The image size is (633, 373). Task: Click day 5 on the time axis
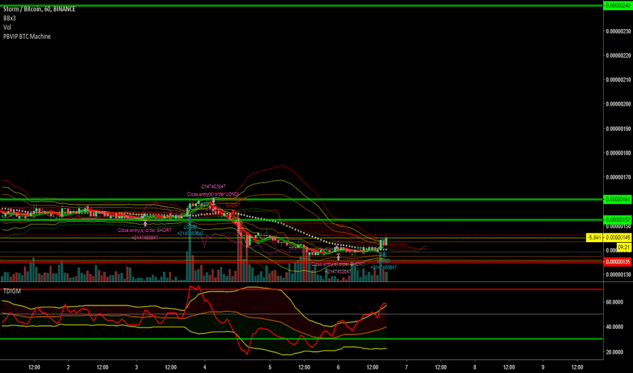(270, 368)
